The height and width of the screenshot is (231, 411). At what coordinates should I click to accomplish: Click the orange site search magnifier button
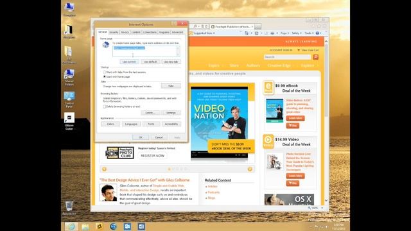tap(315, 57)
